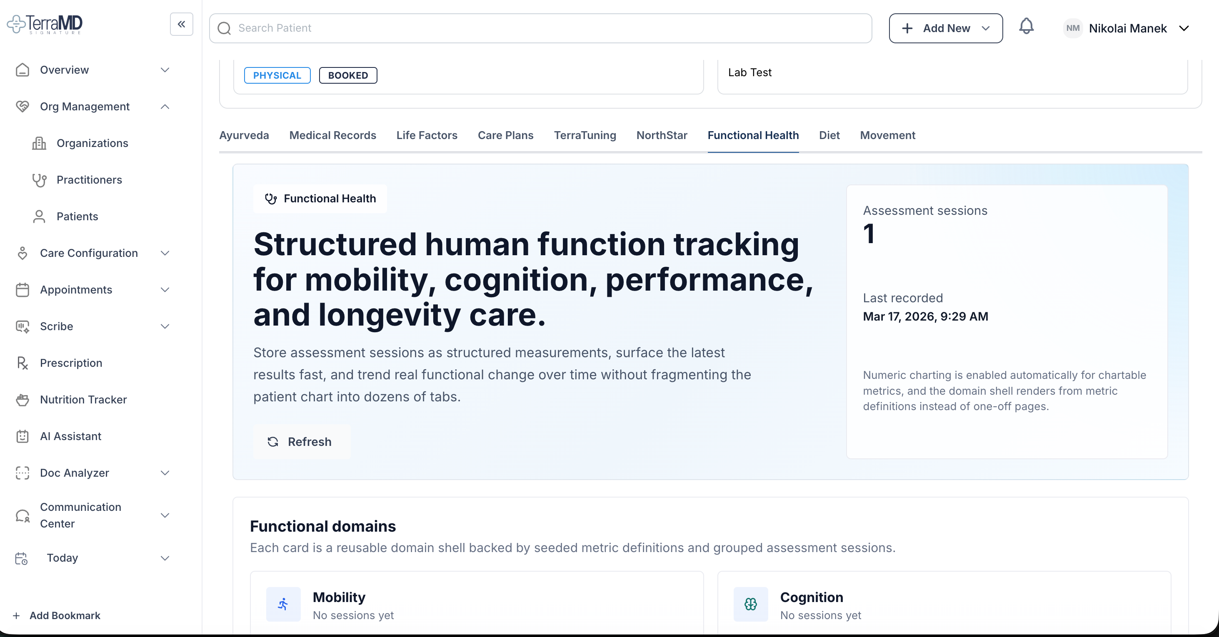The image size is (1219, 637).
Task: Open the Add New dropdown
Action: 945,28
